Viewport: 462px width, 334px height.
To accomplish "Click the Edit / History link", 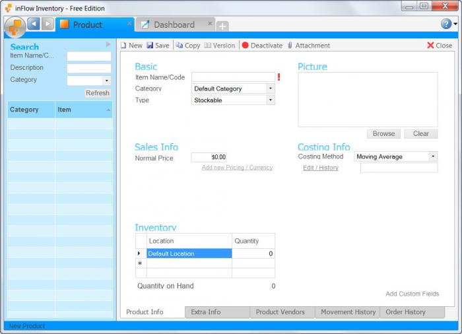I will point(321,168).
